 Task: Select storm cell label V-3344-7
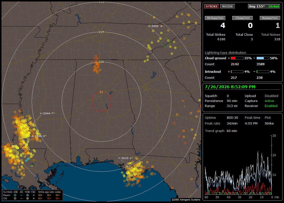coord(47,113)
